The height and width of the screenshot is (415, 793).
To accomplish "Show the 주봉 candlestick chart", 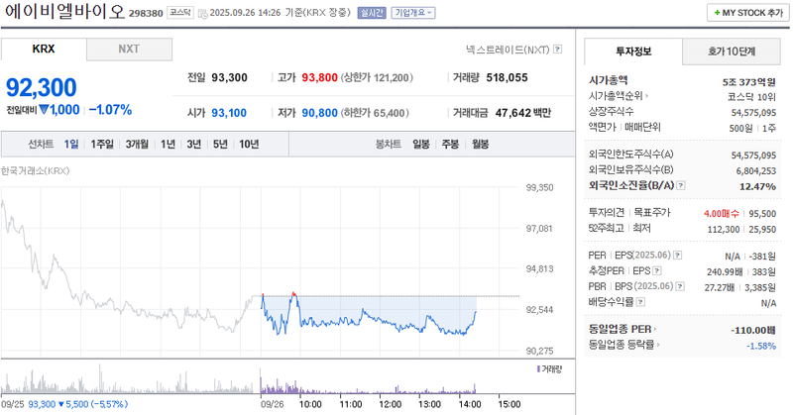I will point(450,144).
